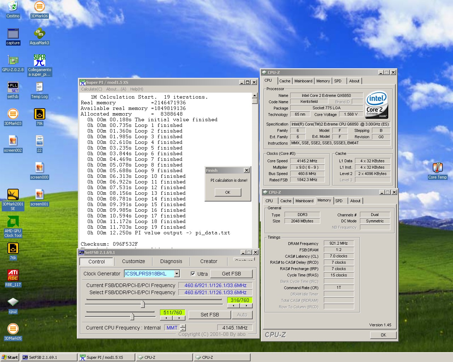Image resolution: width=453 pixels, height=362 pixels.
Task: Click the Set FSB button
Action: (210, 315)
